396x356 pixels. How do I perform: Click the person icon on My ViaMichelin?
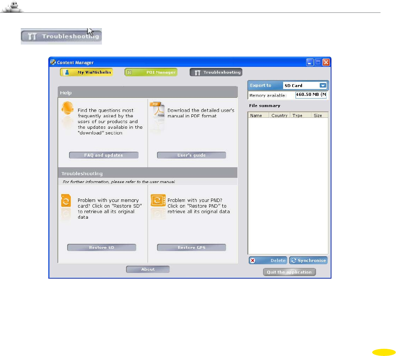pos(67,72)
